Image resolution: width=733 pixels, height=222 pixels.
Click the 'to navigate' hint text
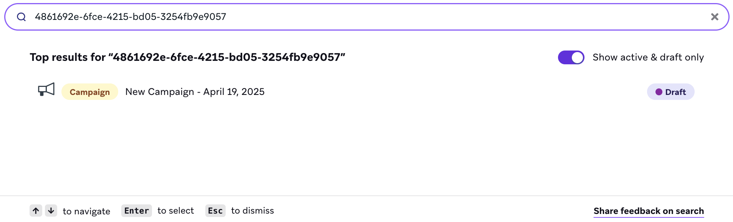point(86,211)
